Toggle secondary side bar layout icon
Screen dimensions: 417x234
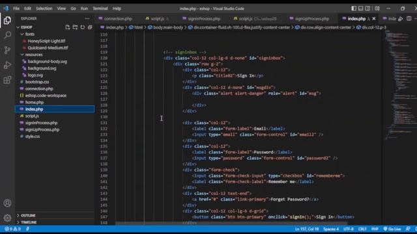coord(367,8)
